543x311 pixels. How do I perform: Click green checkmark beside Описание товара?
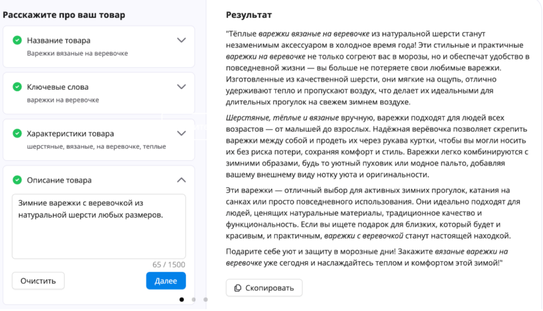(x=17, y=180)
